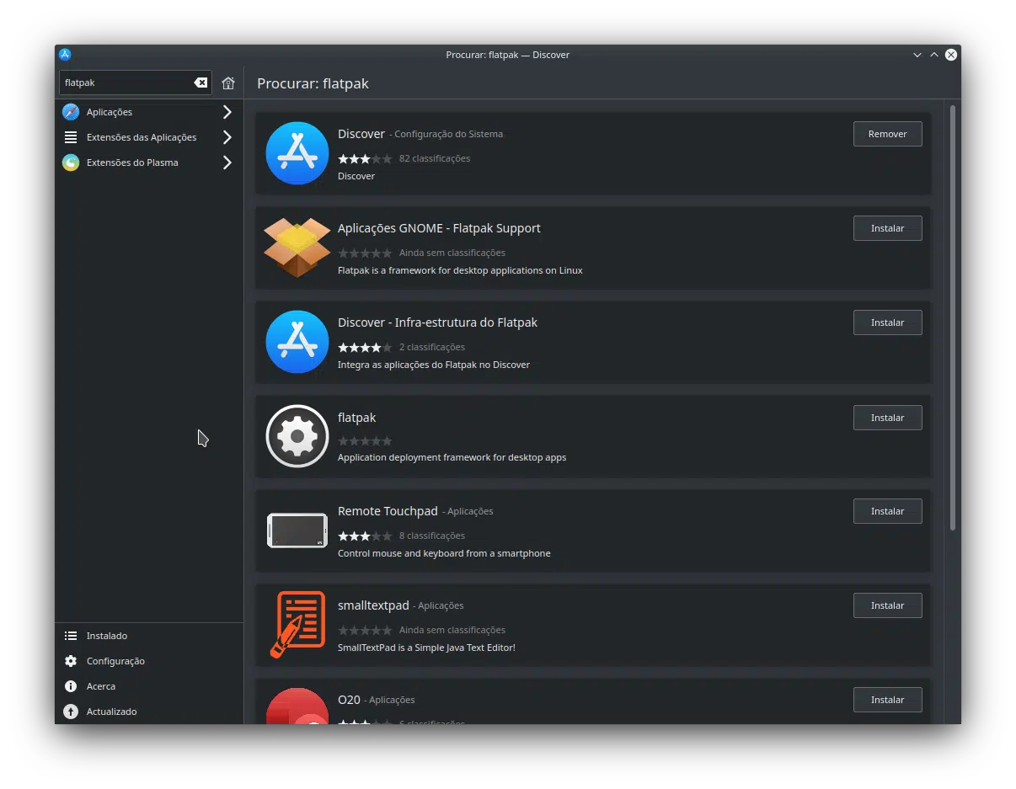Viewport: 1016px width, 789px height.
Task: Click the flatpak gear package icon
Action: pos(297,436)
